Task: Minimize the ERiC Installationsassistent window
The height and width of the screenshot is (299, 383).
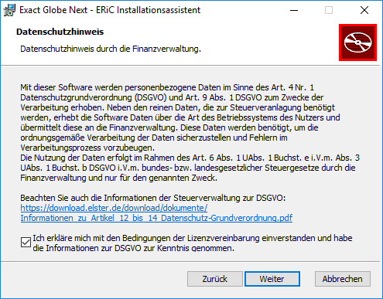Action: pos(294,10)
